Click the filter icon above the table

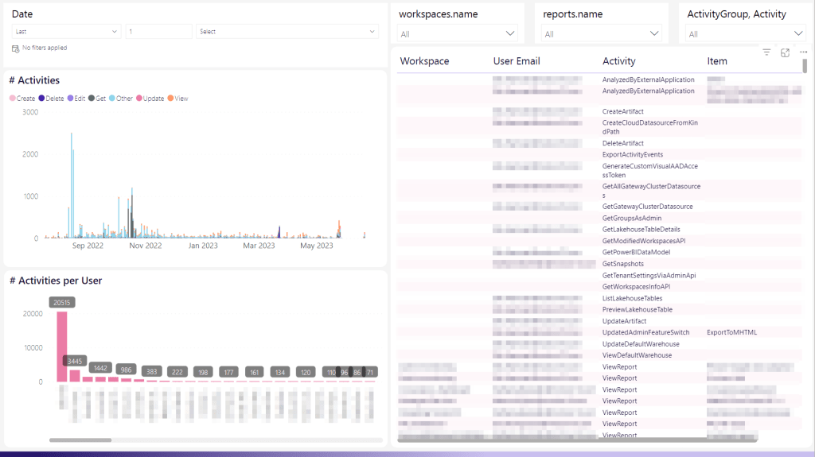click(x=766, y=52)
